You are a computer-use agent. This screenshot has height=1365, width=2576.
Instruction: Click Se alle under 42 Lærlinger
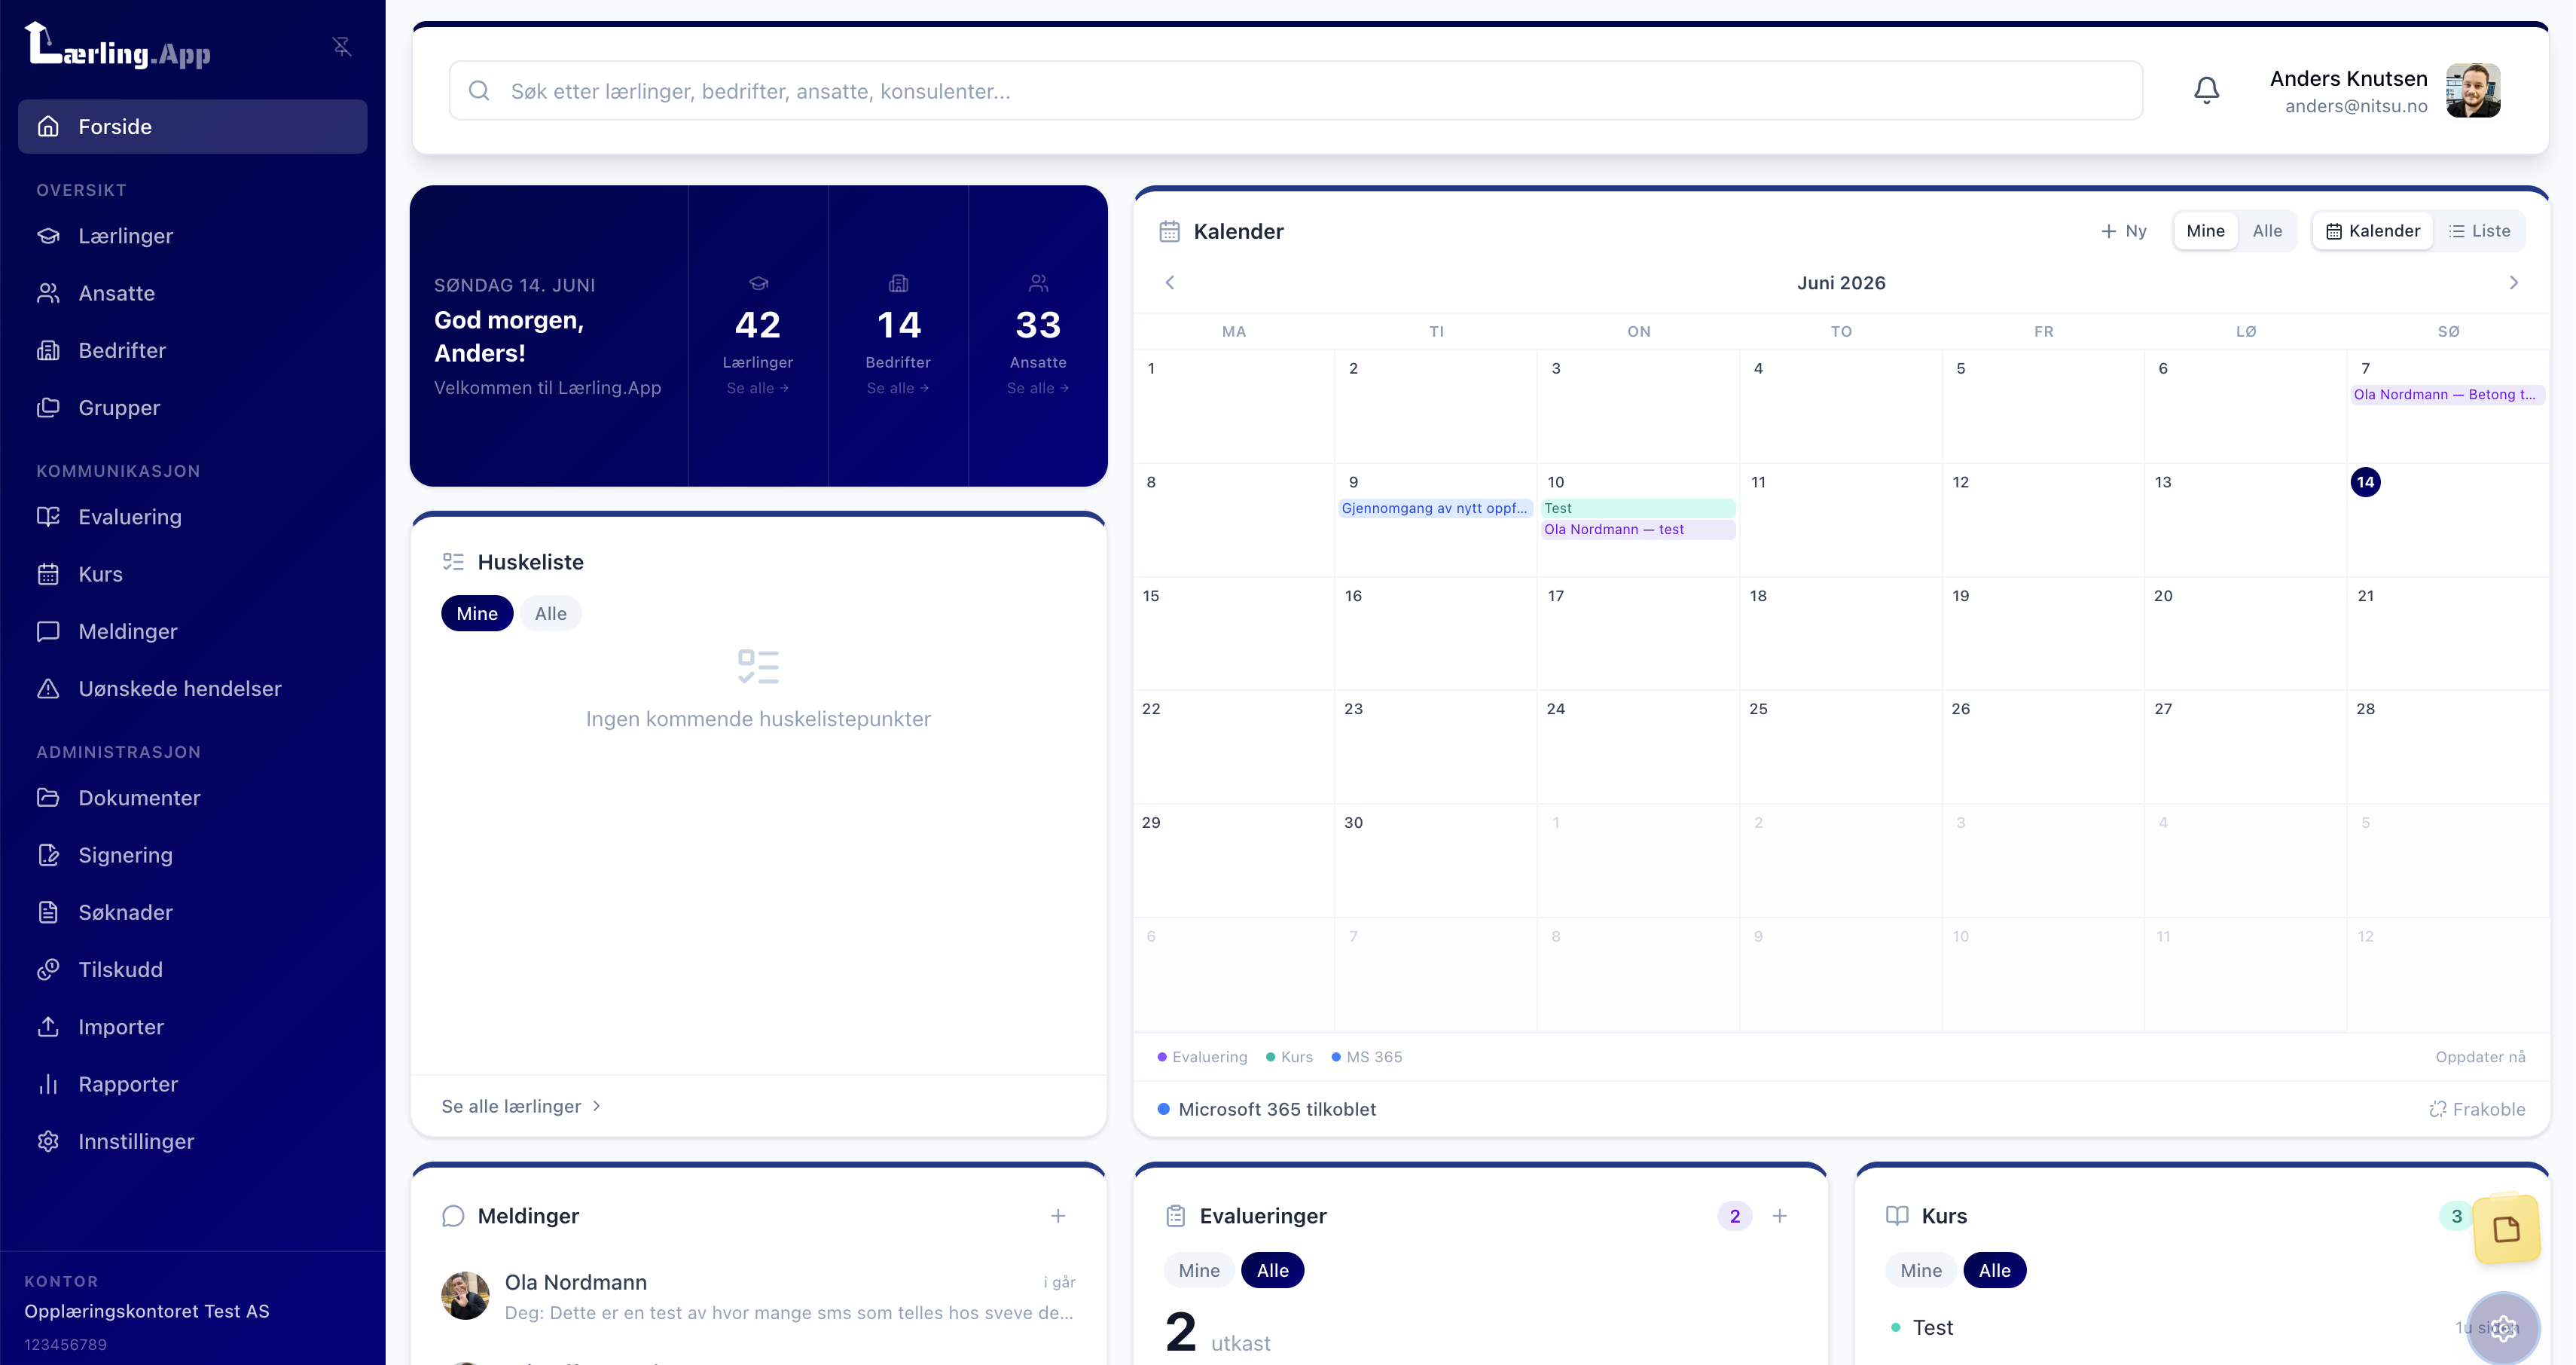pos(757,388)
